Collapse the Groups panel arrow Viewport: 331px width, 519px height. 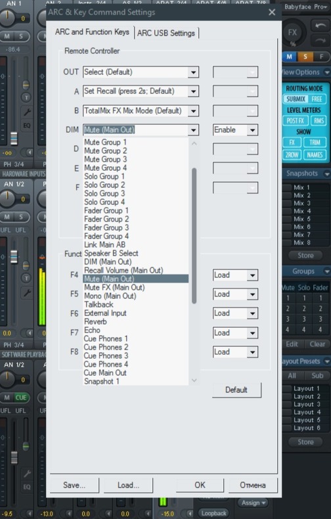327,271
